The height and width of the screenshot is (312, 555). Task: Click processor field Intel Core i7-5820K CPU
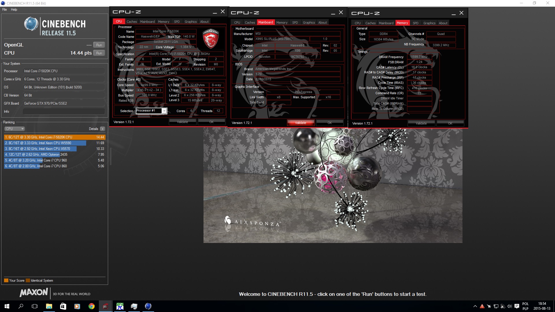[x=64, y=71]
